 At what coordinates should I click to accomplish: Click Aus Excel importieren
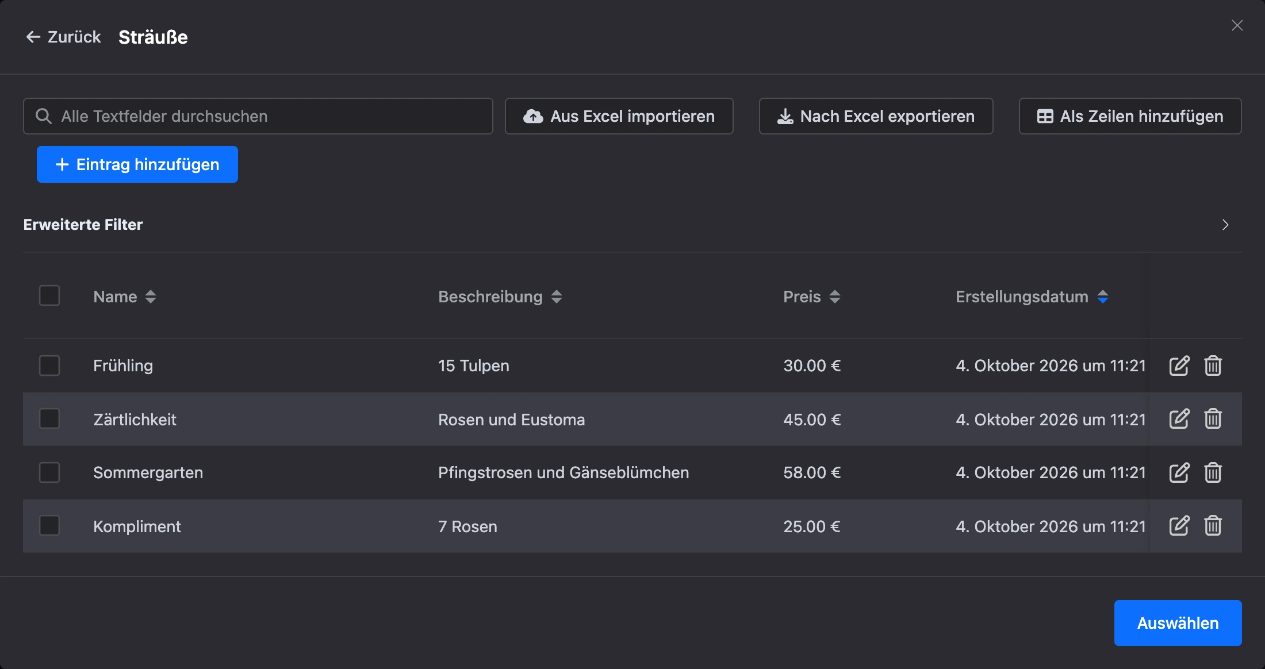click(619, 116)
